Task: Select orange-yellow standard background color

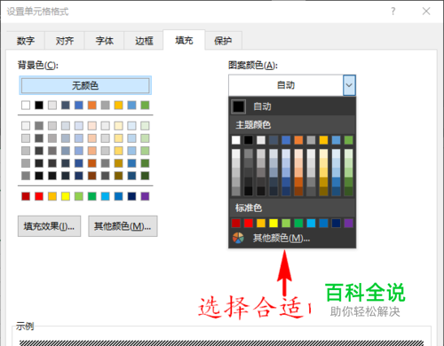Action: tap(52, 196)
